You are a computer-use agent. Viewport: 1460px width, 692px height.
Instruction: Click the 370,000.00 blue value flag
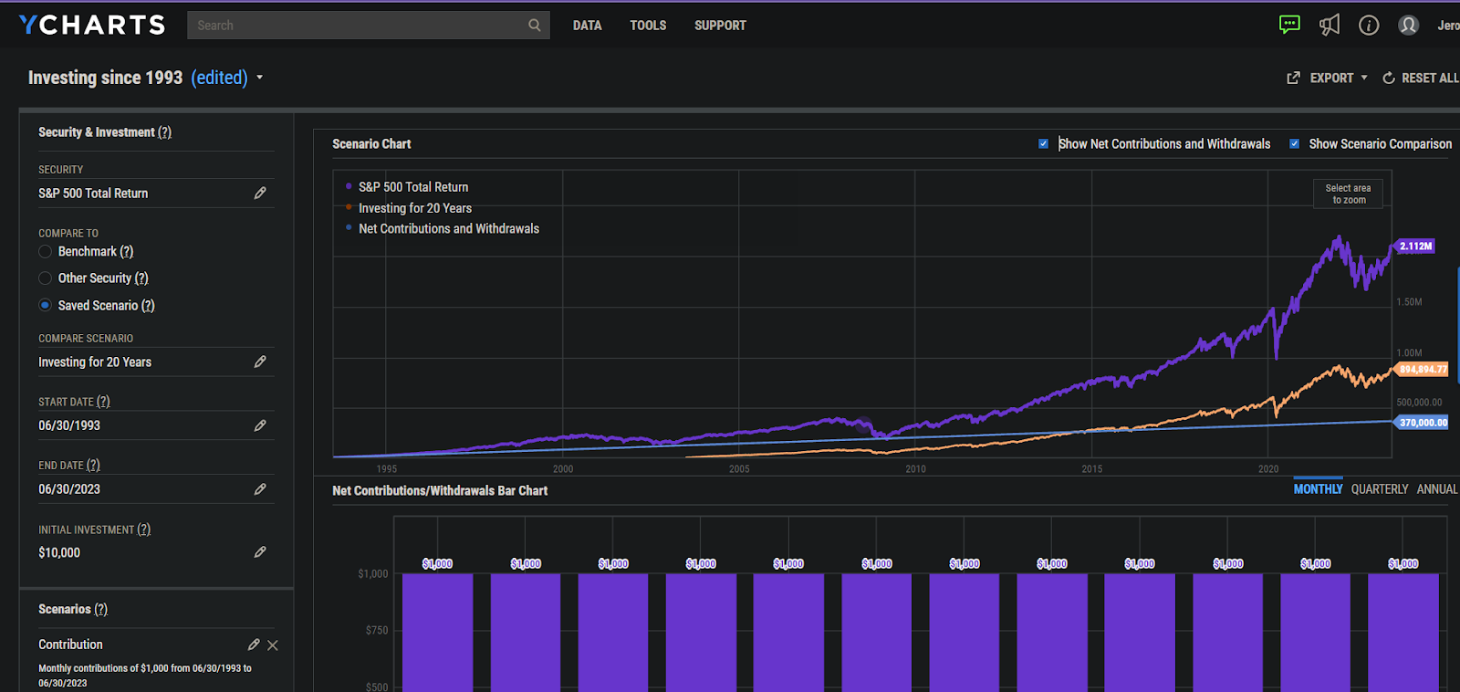tap(1423, 423)
